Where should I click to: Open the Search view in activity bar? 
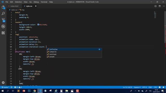point(3,13)
